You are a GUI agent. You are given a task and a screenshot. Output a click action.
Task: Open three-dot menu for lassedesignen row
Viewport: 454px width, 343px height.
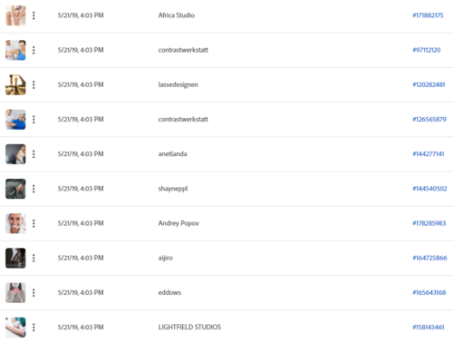pos(34,84)
